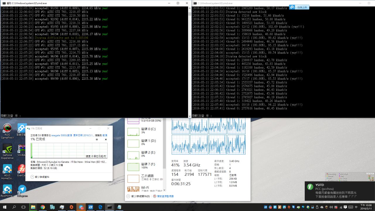Collapse Task Manager details (較少詳細資料)
Viewport: 375px width, 211px height.
point(138,196)
